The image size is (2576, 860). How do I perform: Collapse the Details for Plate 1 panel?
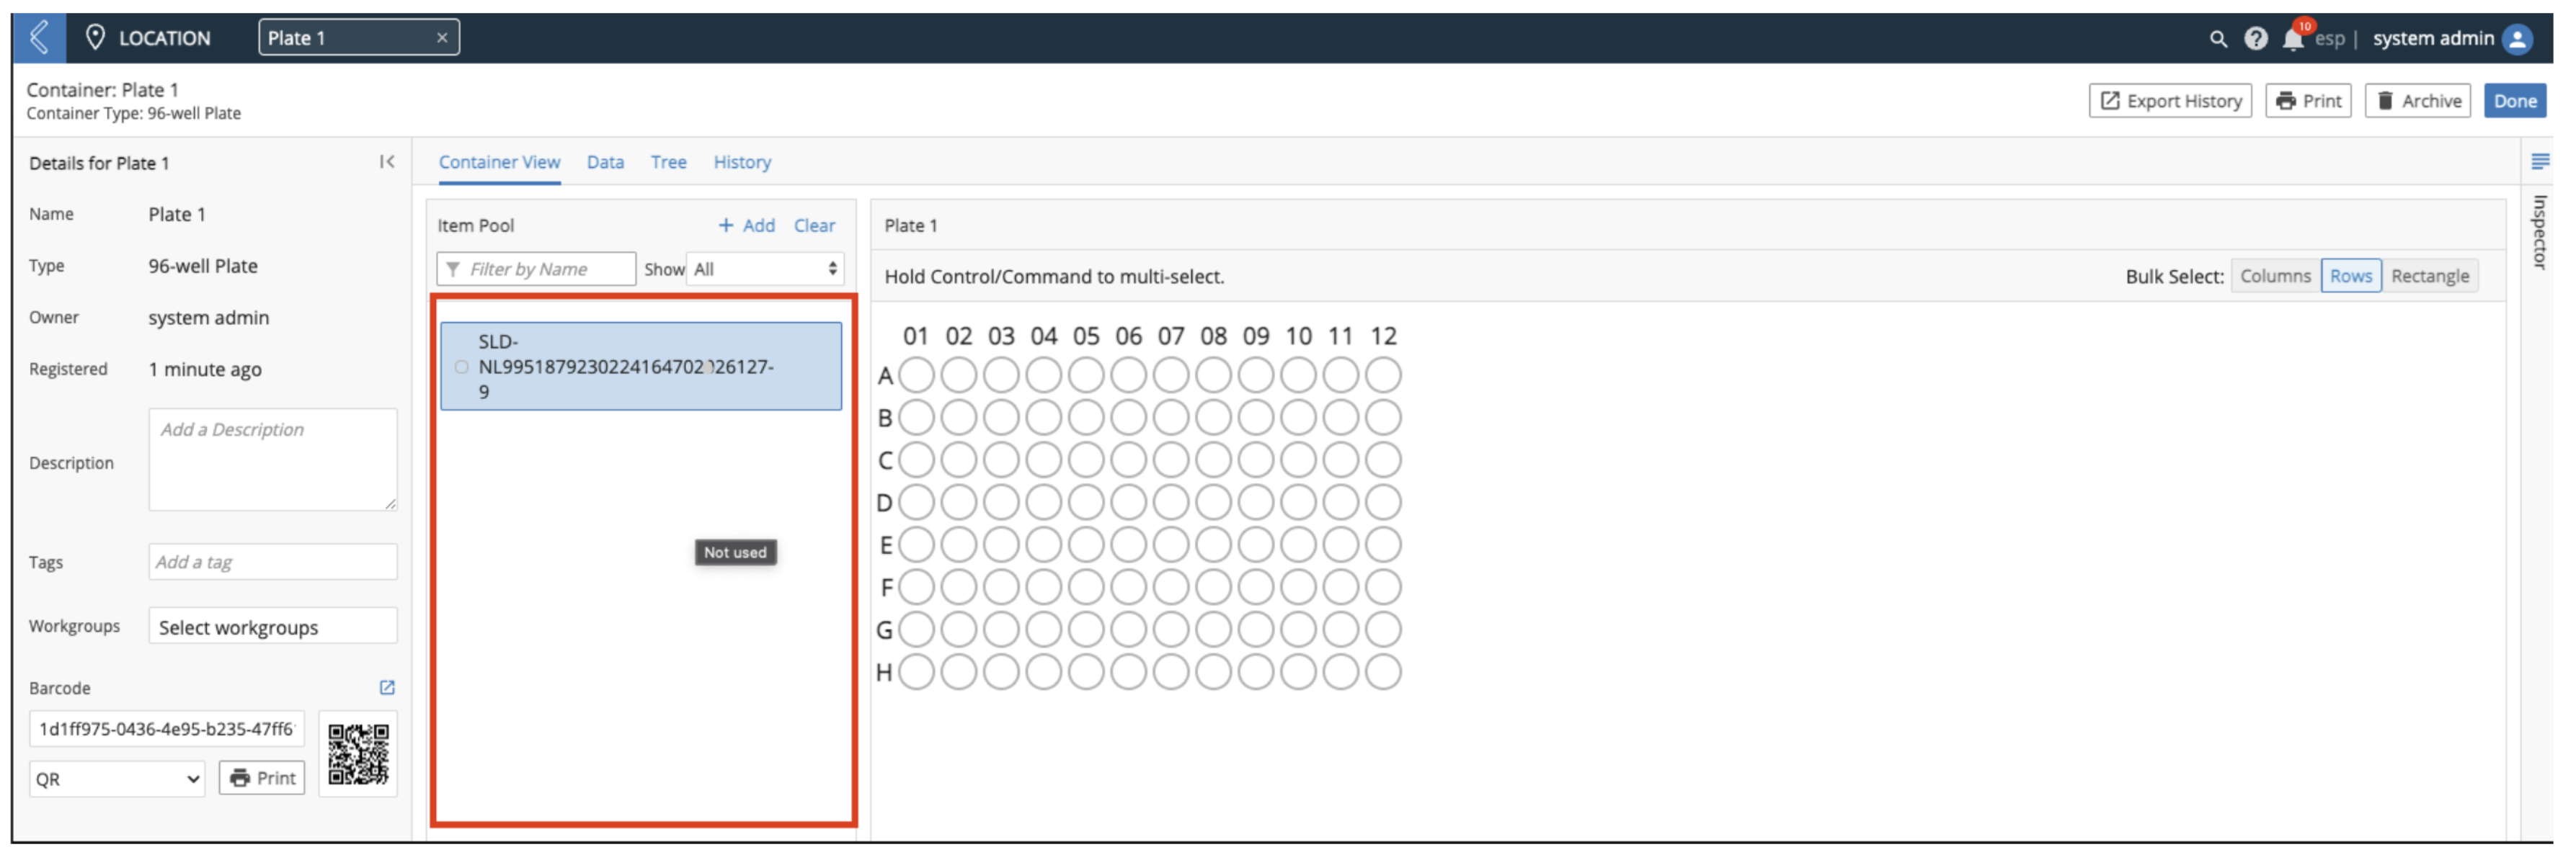(x=387, y=162)
